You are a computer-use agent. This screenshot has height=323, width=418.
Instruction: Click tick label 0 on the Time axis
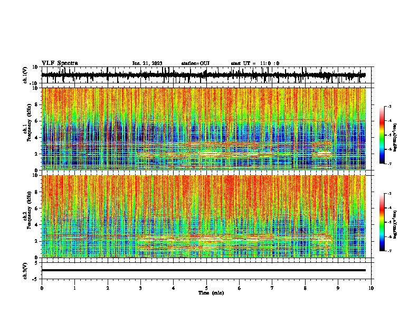pyautogui.click(x=42, y=288)
